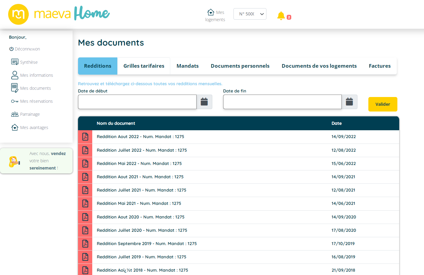Click the Déconnexion link

[24, 49]
